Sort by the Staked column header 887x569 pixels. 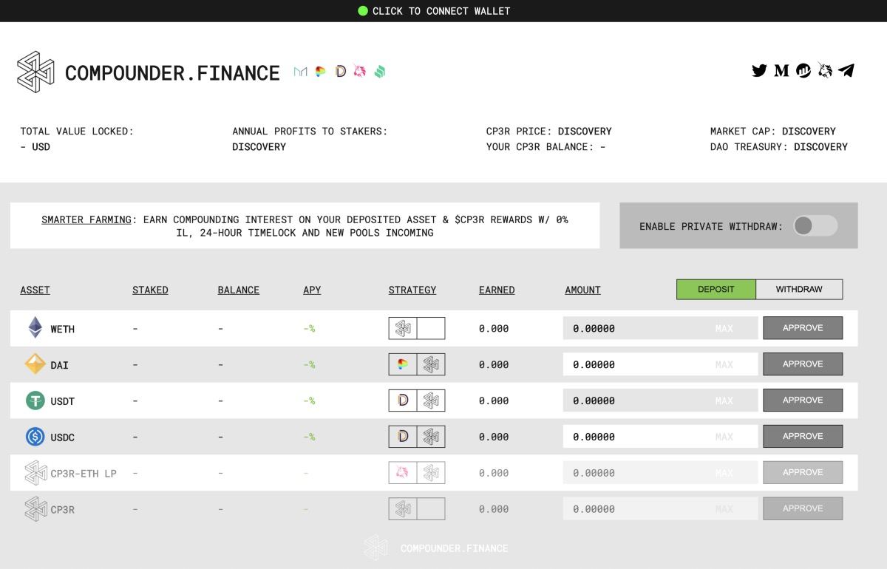pos(150,290)
